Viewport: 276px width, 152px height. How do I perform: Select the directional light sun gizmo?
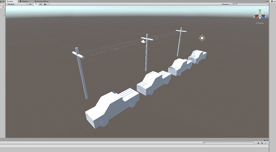point(202,38)
